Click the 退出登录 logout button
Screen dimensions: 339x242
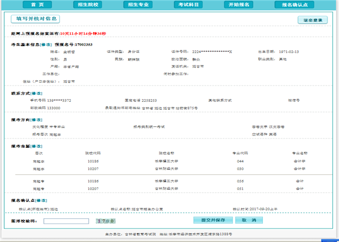(312, 20)
